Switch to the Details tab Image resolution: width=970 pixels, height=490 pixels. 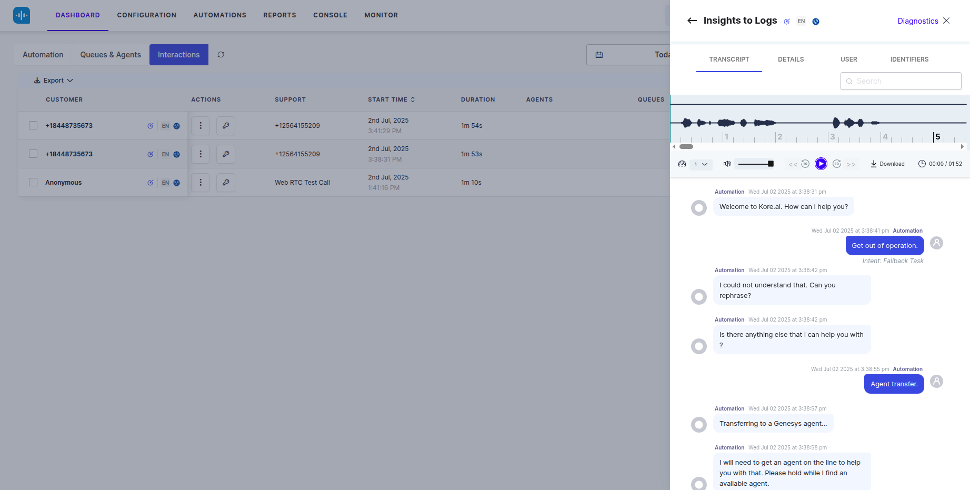[791, 59]
